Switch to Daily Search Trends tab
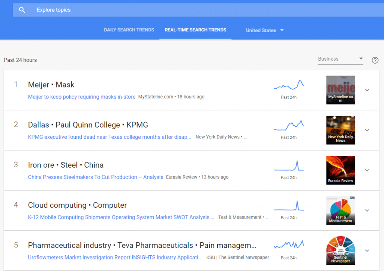This screenshot has width=384, height=271. 129,30
